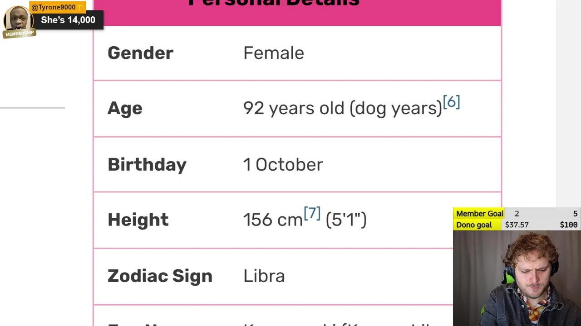Screen dimensions: 581x326
Task: Click the "1 October" birthday value
Action: click(x=283, y=164)
